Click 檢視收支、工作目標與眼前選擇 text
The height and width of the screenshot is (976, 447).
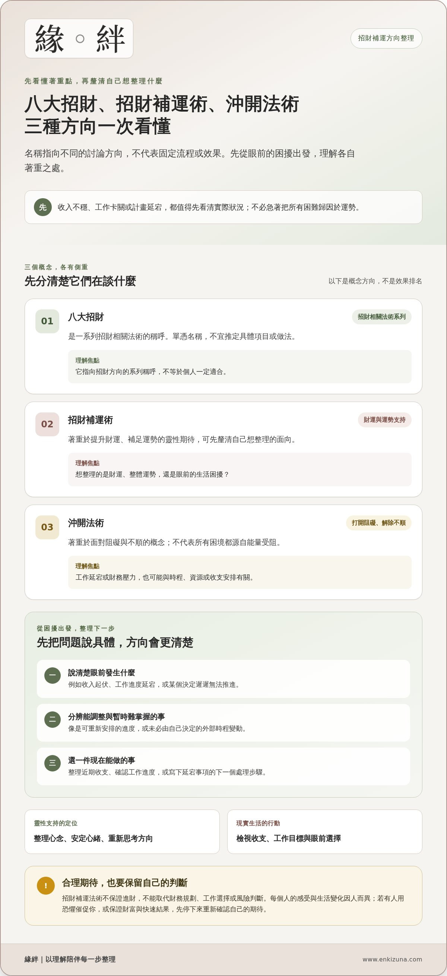click(289, 839)
